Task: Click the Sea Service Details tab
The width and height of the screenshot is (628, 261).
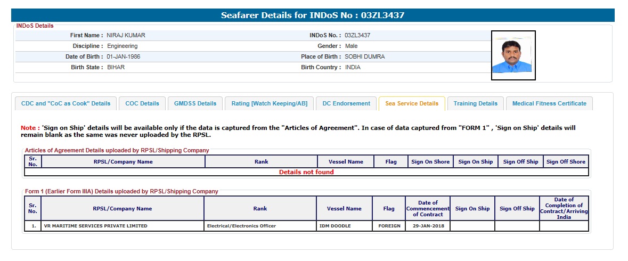Action: [412, 103]
